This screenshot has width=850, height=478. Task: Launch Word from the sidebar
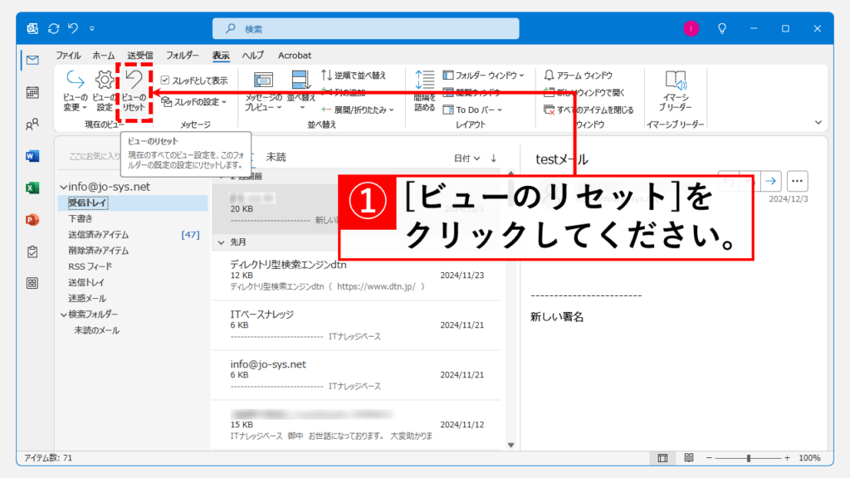click(x=32, y=156)
